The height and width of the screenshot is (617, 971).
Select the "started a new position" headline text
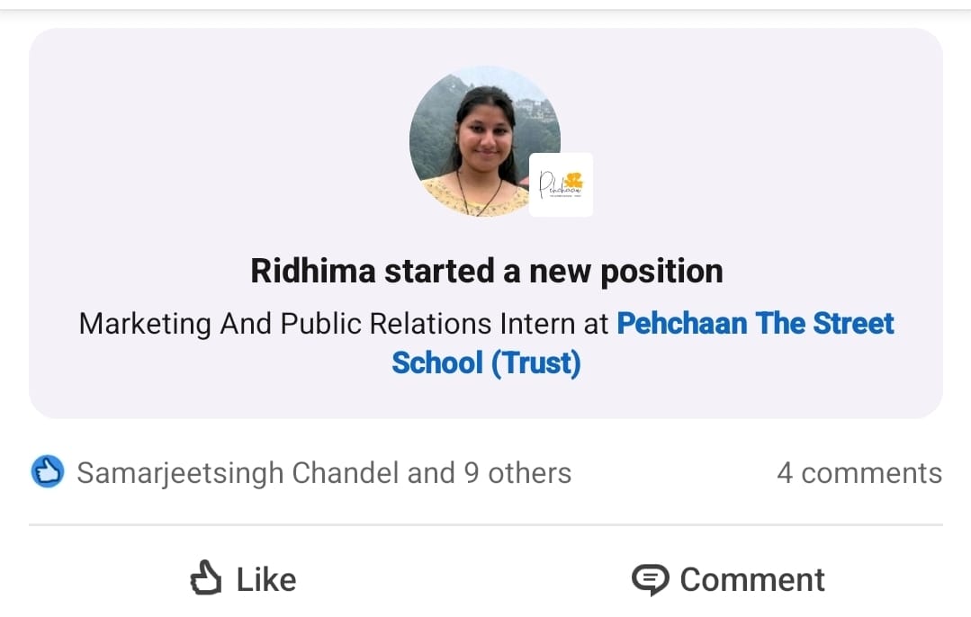tap(553, 271)
